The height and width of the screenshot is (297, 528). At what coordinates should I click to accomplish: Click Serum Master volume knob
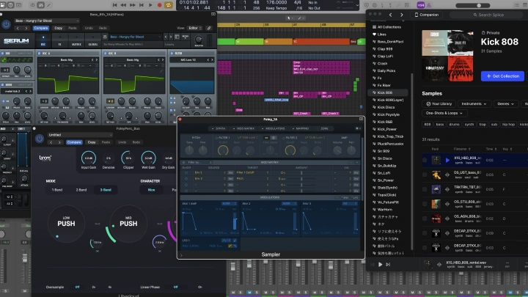(199, 40)
